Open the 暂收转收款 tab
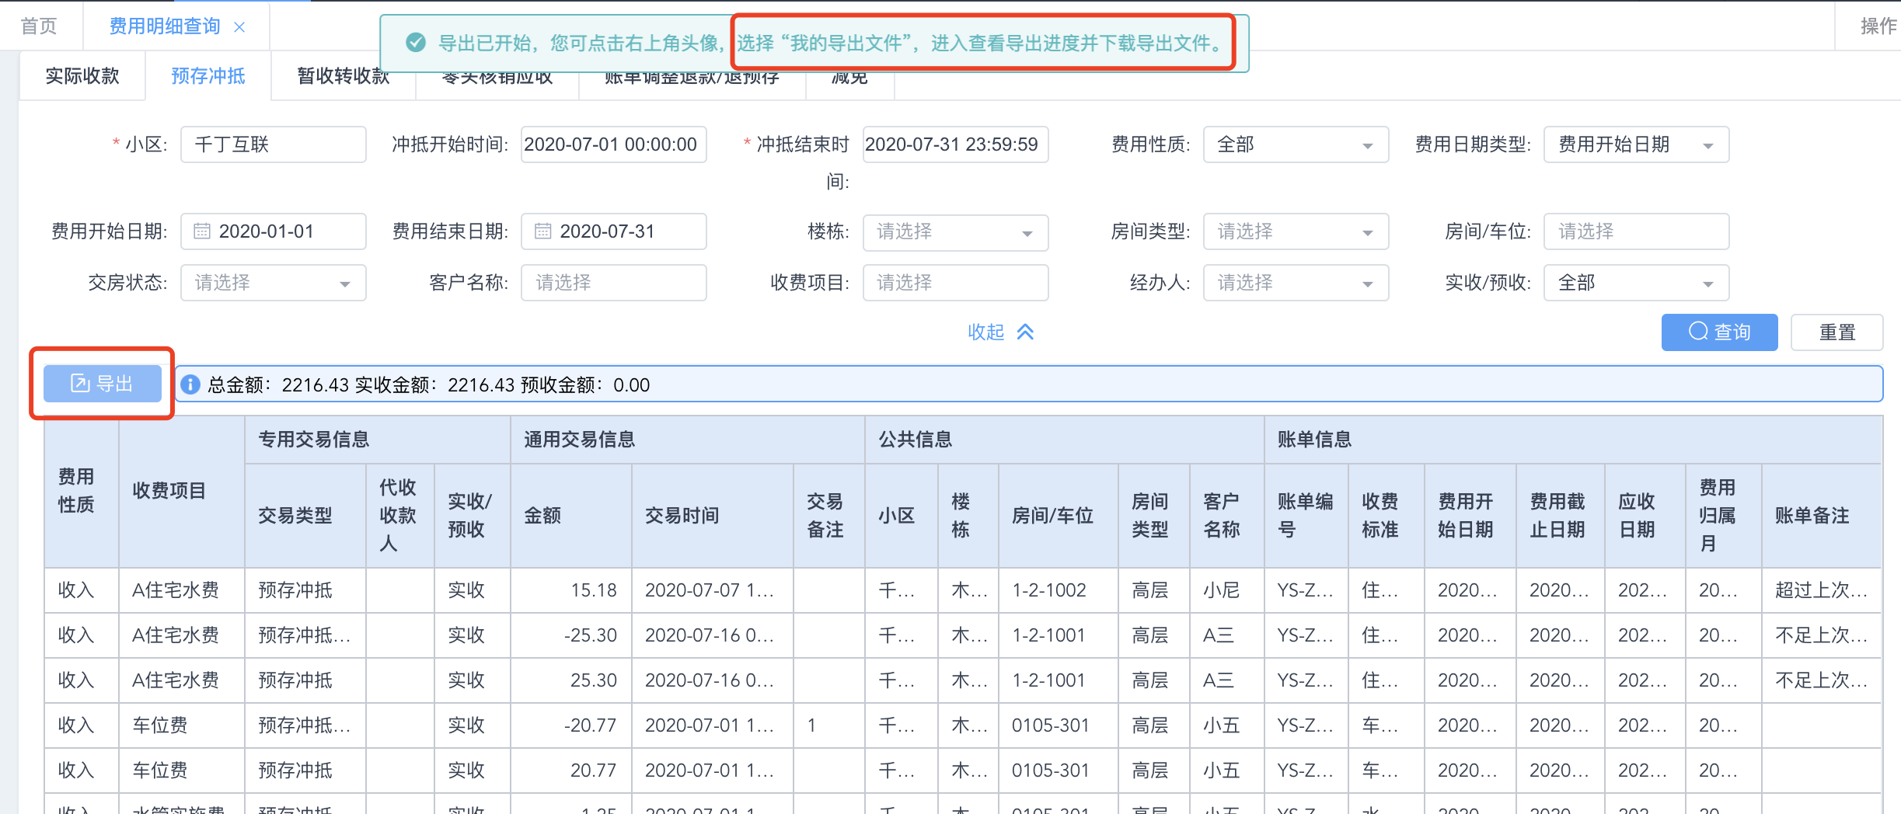The height and width of the screenshot is (814, 1901). (344, 75)
